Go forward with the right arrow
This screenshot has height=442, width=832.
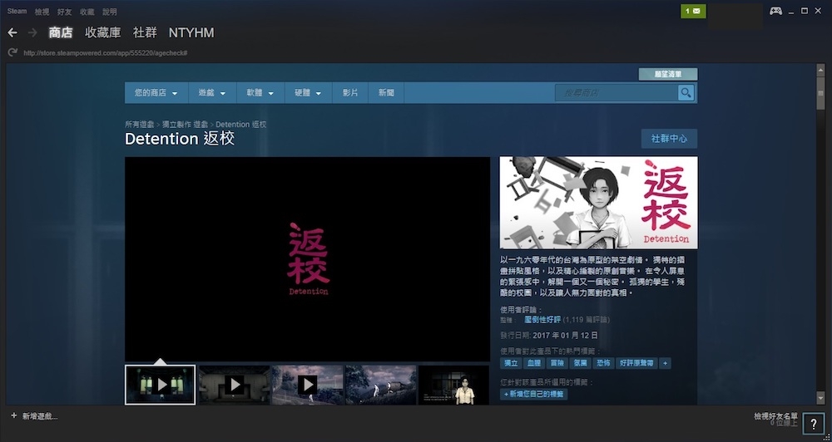click(x=32, y=33)
